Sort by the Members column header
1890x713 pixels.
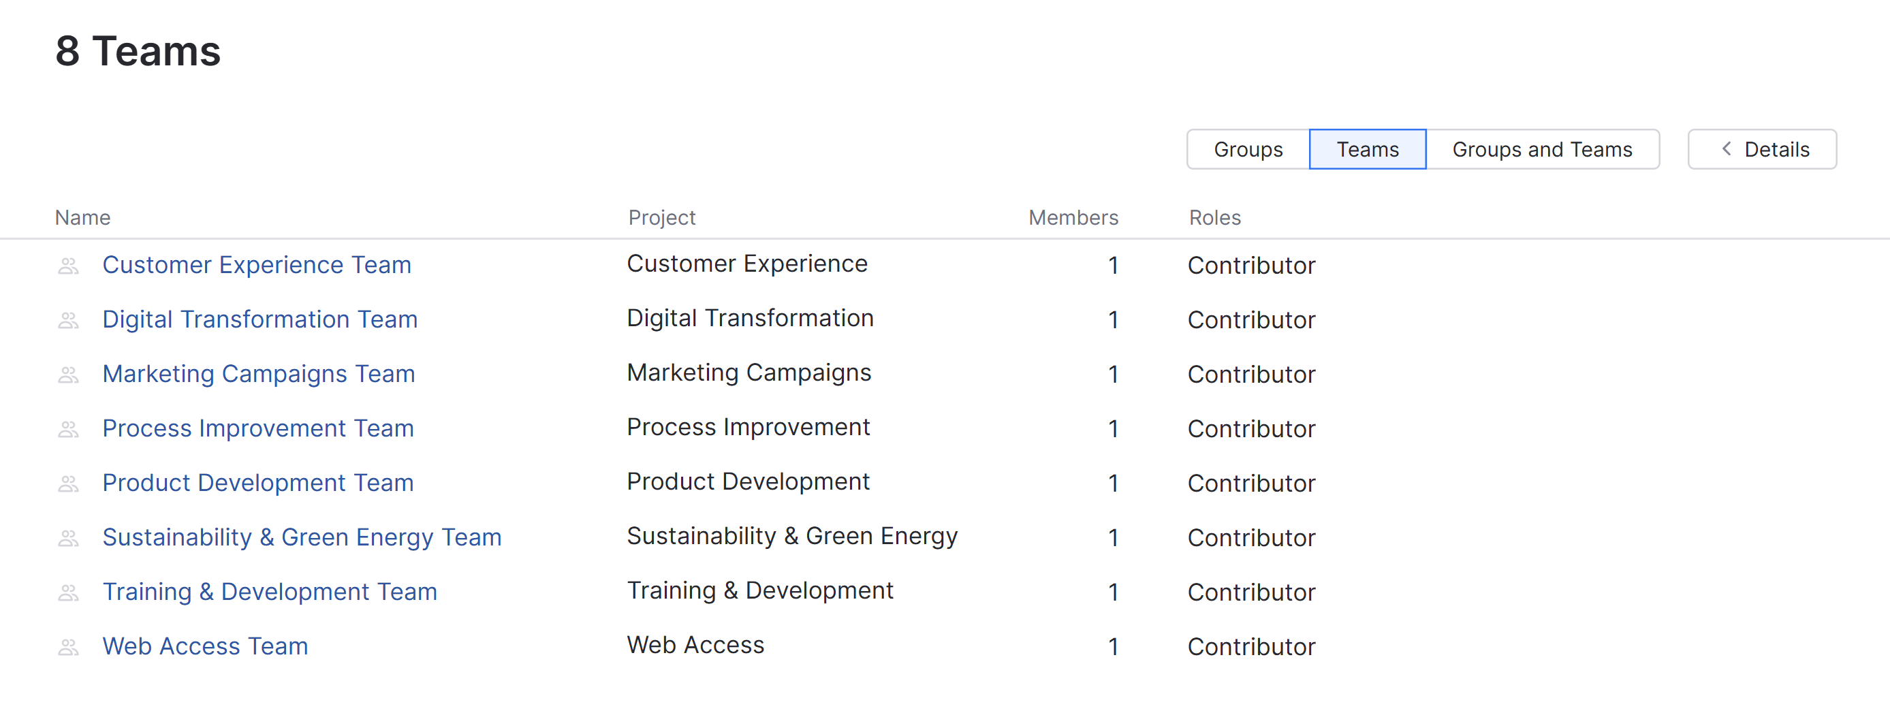coord(1073,218)
